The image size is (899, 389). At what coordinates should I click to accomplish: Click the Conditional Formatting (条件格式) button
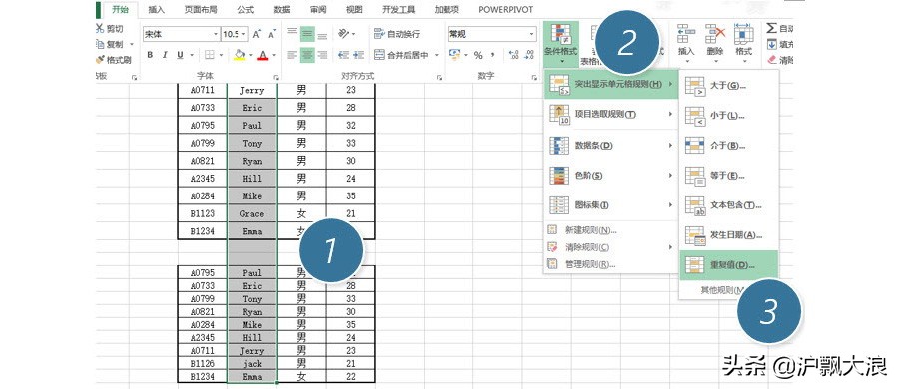point(561,44)
